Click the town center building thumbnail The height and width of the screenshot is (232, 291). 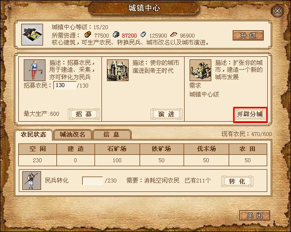32,35
